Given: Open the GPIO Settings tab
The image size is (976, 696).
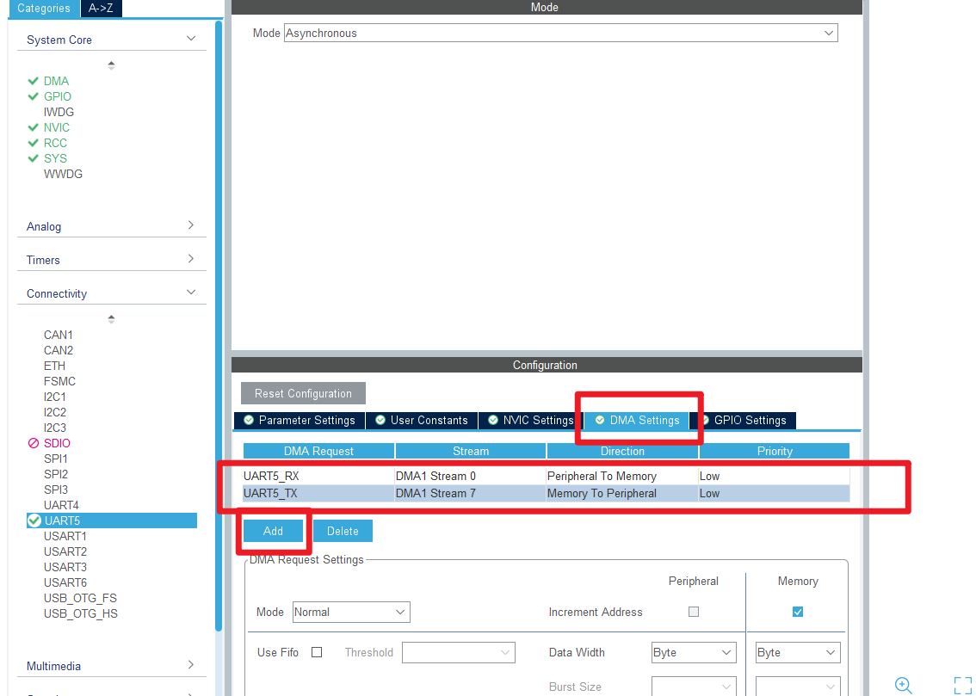Looking at the screenshot, I should tap(744, 421).
